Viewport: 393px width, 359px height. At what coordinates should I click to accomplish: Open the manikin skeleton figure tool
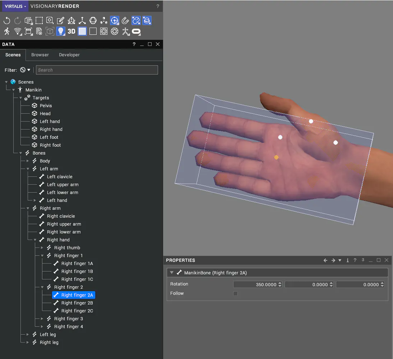click(x=126, y=31)
